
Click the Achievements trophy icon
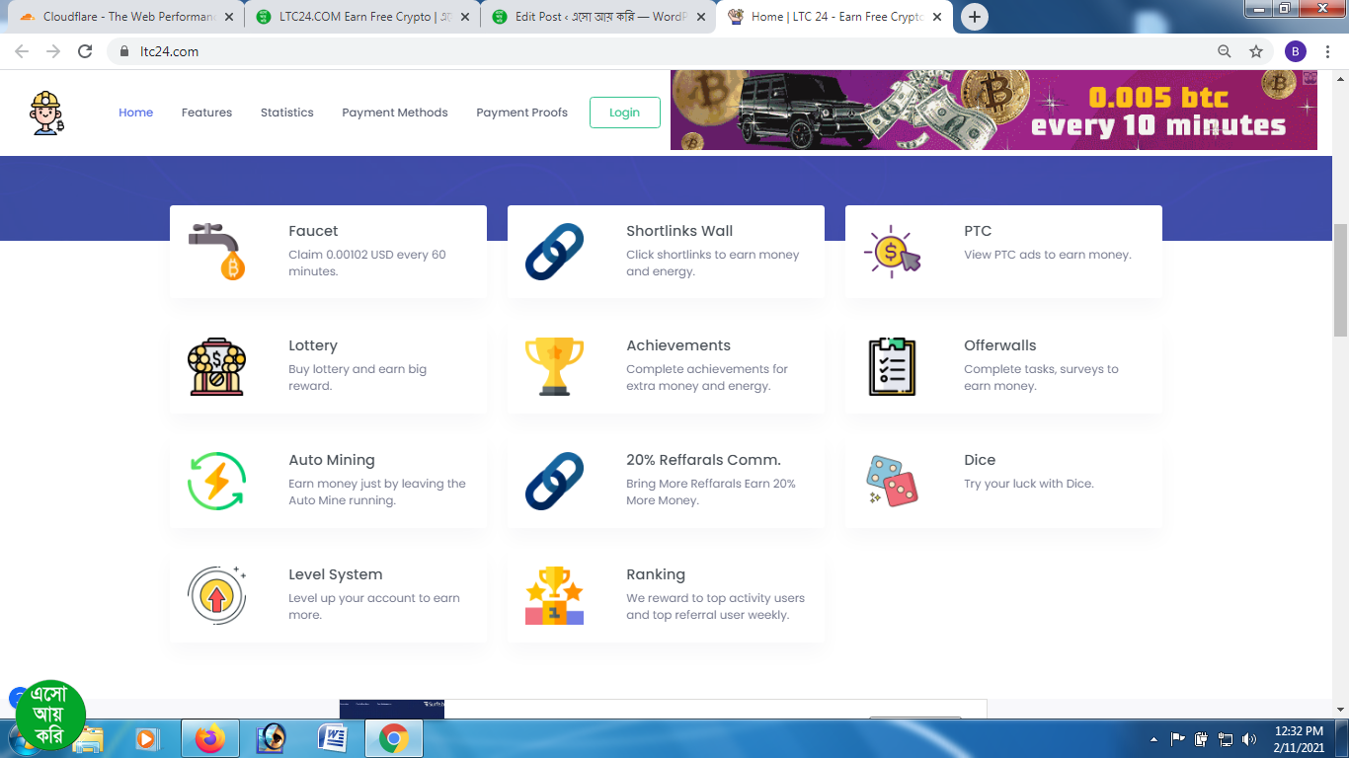pos(554,366)
